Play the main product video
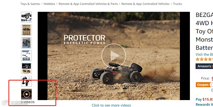The width and height of the screenshot is (213, 107). (114, 56)
